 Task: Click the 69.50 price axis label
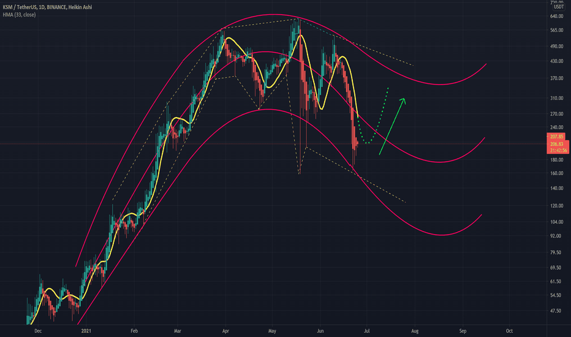tap(556, 268)
